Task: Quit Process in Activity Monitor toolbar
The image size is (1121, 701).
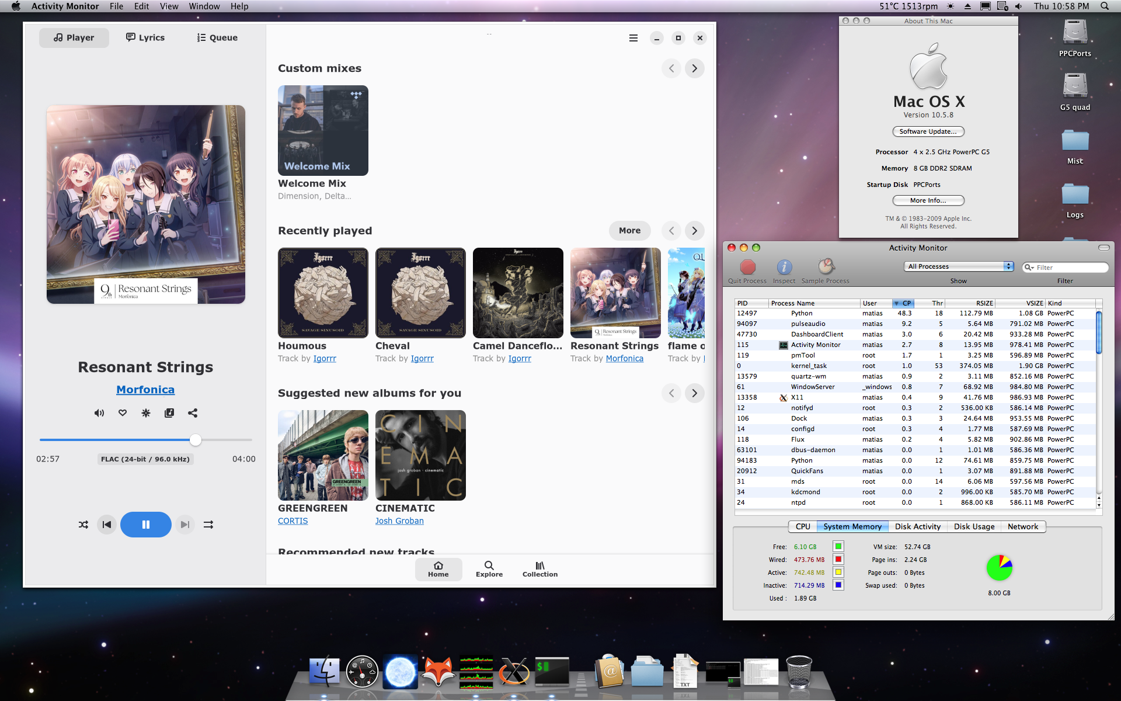Action: pos(747,271)
